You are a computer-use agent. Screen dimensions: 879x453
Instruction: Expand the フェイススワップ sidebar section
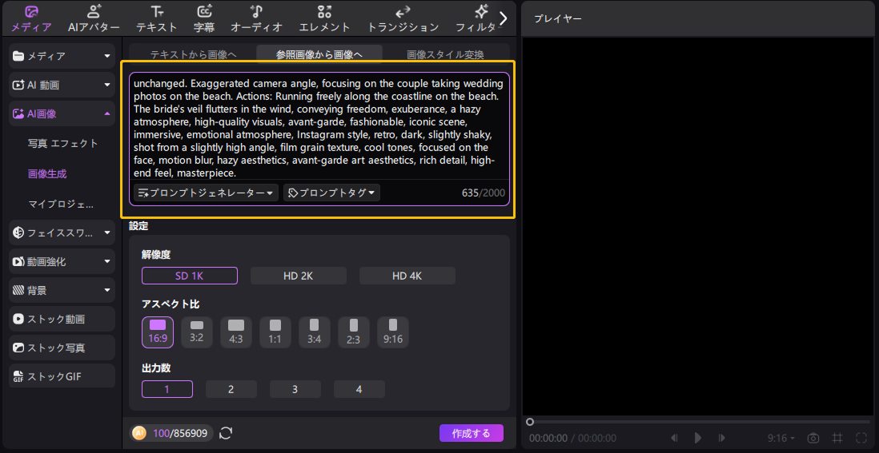(x=62, y=232)
